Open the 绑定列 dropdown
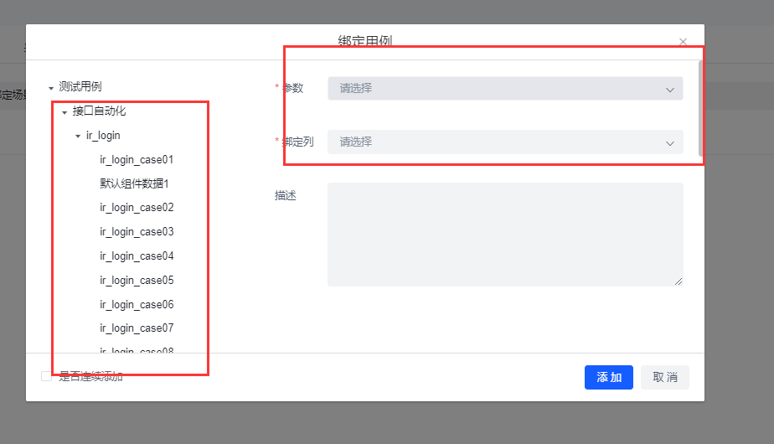The height and width of the screenshot is (444, 774). [505, 142]
